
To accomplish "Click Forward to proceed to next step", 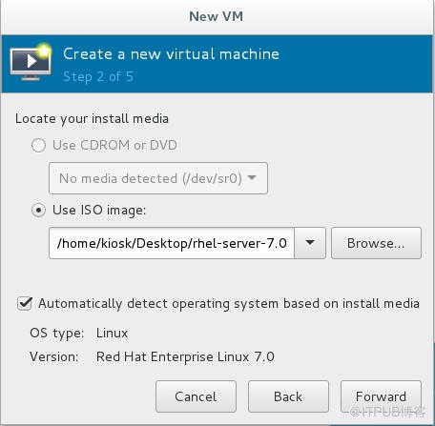I will pyautogui.click(x=381, y=396).
